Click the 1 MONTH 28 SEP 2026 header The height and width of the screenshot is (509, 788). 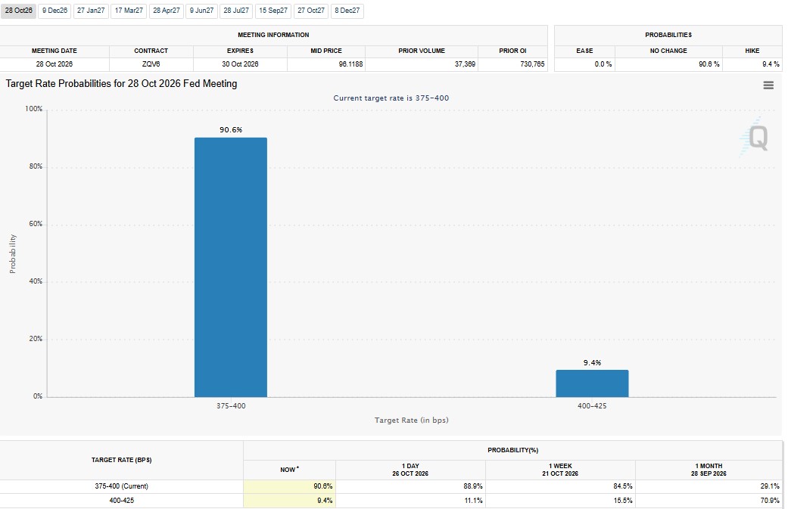click(x=709, y=470)
